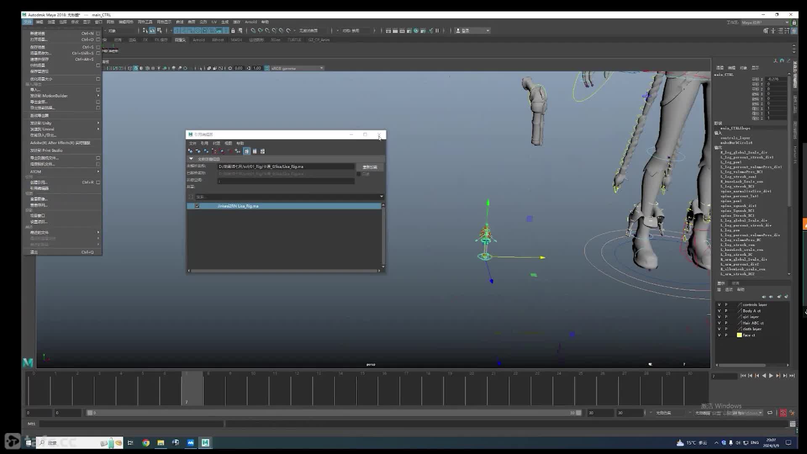Open option box for 保存场景 Ctrl+S

[x=98, y=47]
